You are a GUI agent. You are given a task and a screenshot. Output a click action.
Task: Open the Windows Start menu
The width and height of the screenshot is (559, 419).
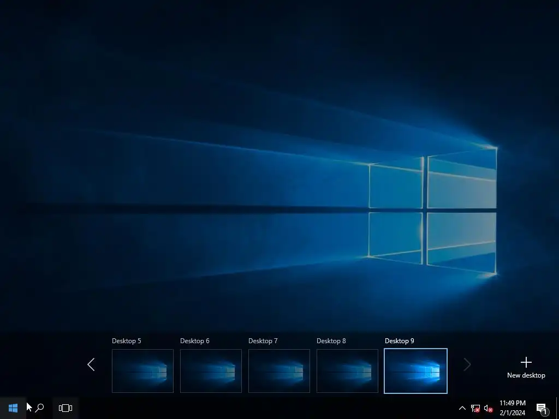pos(13,408)
